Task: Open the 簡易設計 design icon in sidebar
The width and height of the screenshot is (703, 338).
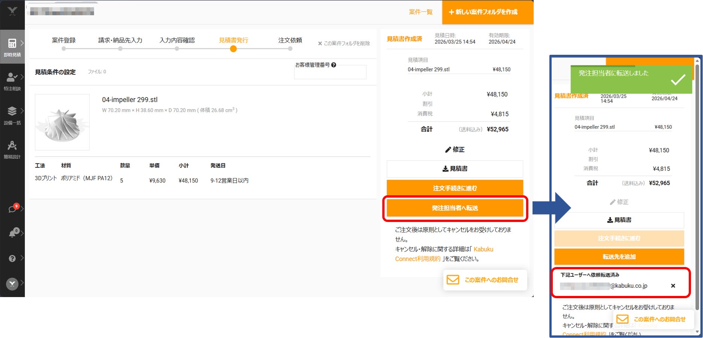Action: [12, 145]
